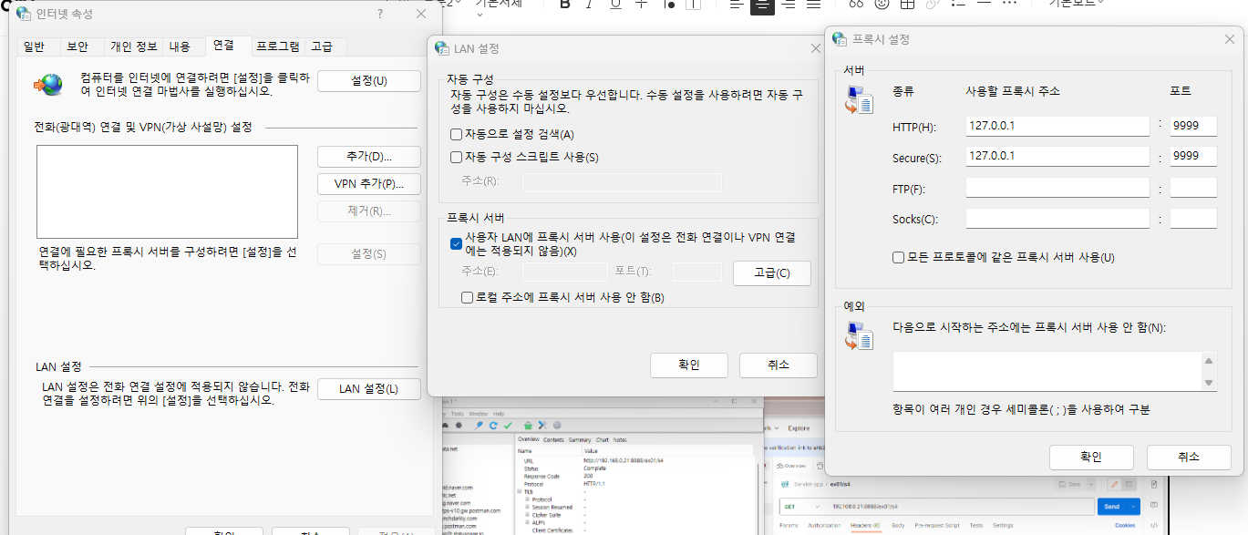Click the help question mark in 인터넷 속성 title bar
1248x535 pixels.
tap(380, 15)
